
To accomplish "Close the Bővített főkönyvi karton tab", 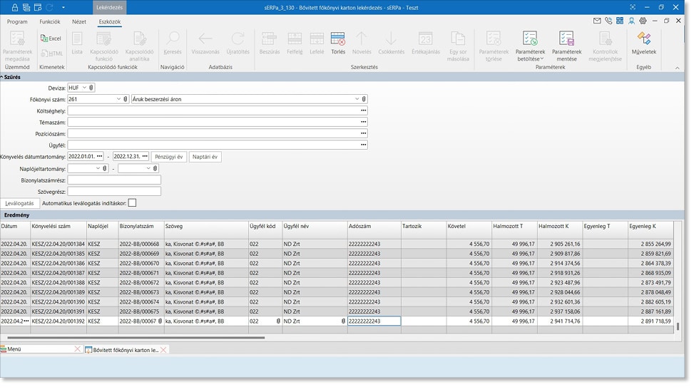I will 164,349.
